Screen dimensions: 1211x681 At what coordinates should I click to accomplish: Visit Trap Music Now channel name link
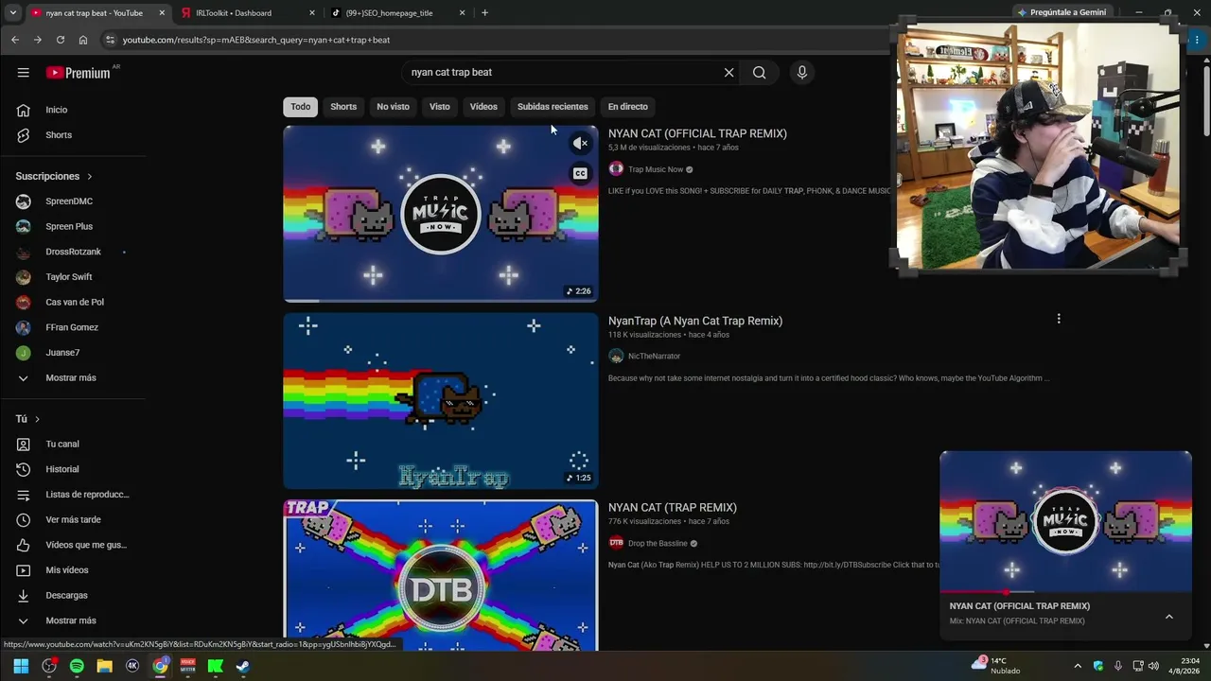[x=656, y=169]
